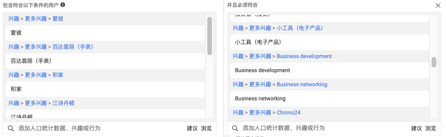Select the 百达翡丽（手表）interest row
The image size is (446, 137).
click(x=105, y=61)
